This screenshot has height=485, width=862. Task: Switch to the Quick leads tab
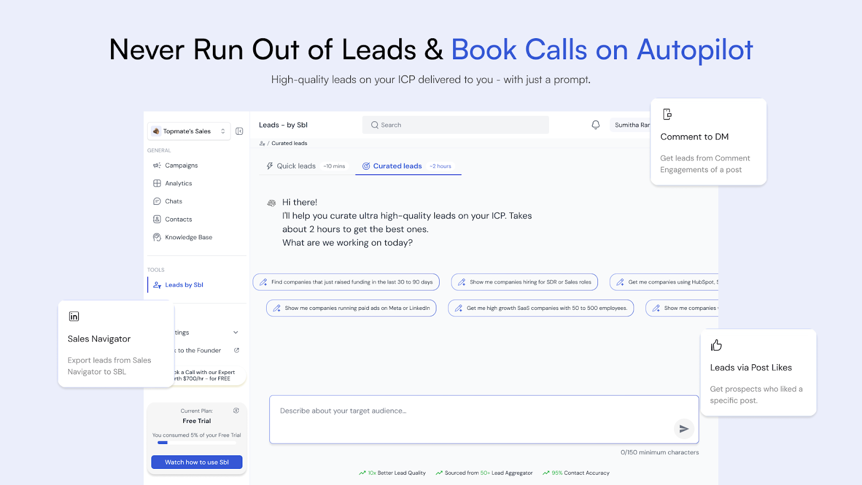coord(296,166)
